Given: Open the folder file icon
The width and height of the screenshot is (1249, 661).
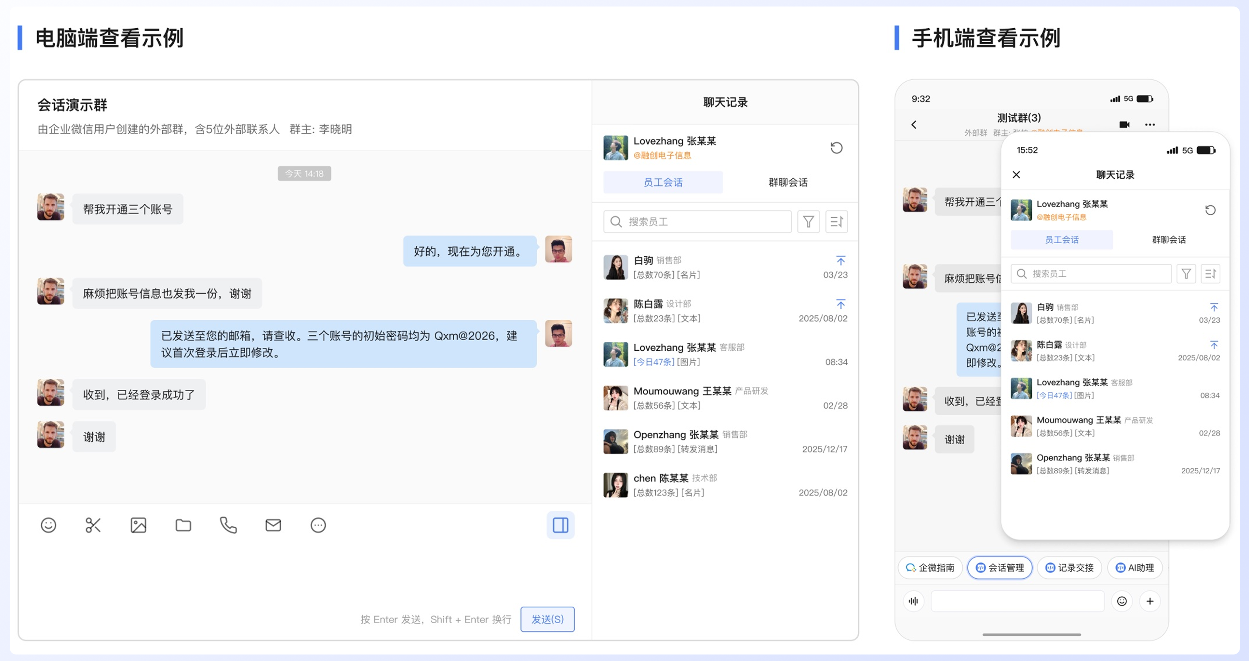Looking at the screenshot, I should point(183,525).
